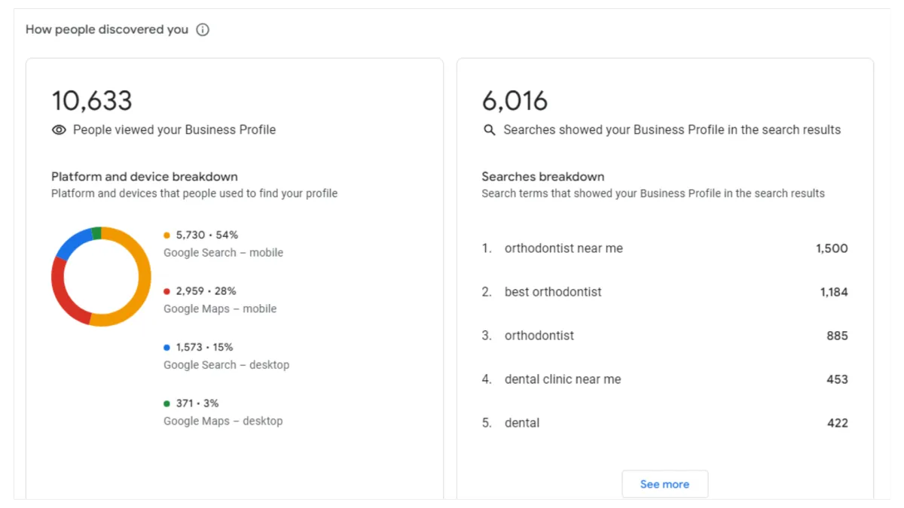The height and width of the screenshot is (508, 904).
Task: Click the red legend dot for Maps mobile
Action: tap(167, 291)
